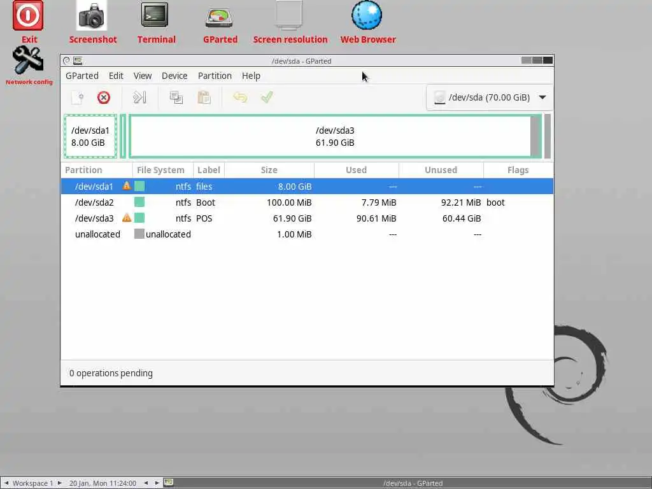Viewport: 652px width, 489px height.
Task: Click the 90.61 MiB used value
Action: coord(376,218)
